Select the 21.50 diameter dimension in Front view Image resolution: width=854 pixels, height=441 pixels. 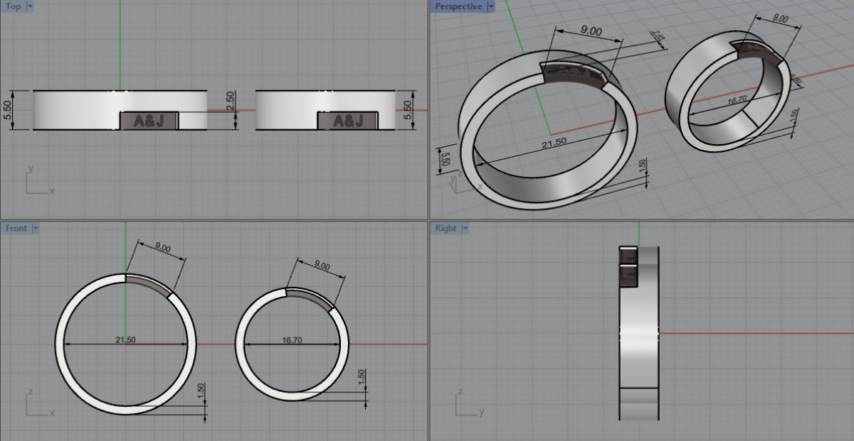tap(125, 340)
